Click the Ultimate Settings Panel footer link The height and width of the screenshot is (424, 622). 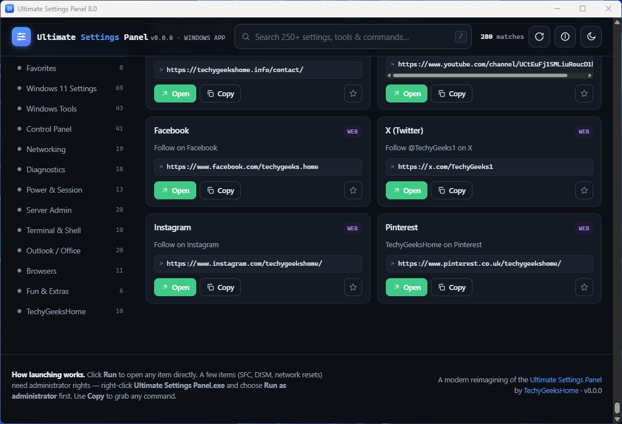[x=566, y=380]
